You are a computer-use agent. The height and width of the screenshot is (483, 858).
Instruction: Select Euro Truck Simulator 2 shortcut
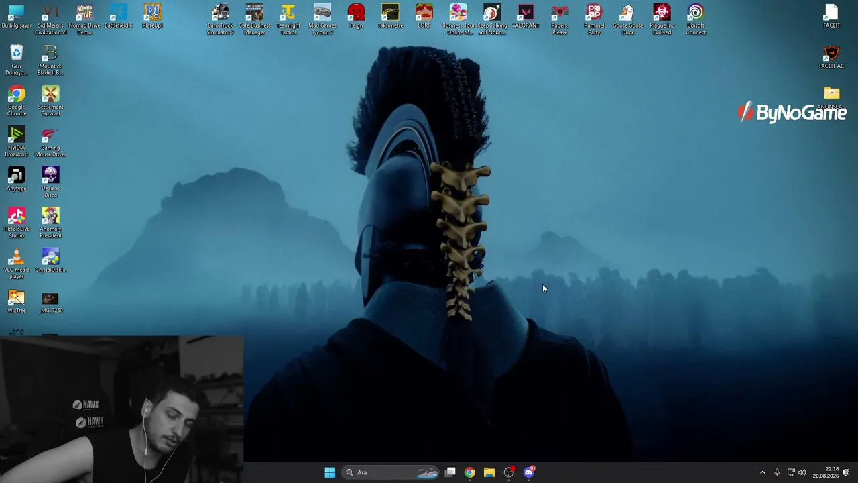(221, 19)
